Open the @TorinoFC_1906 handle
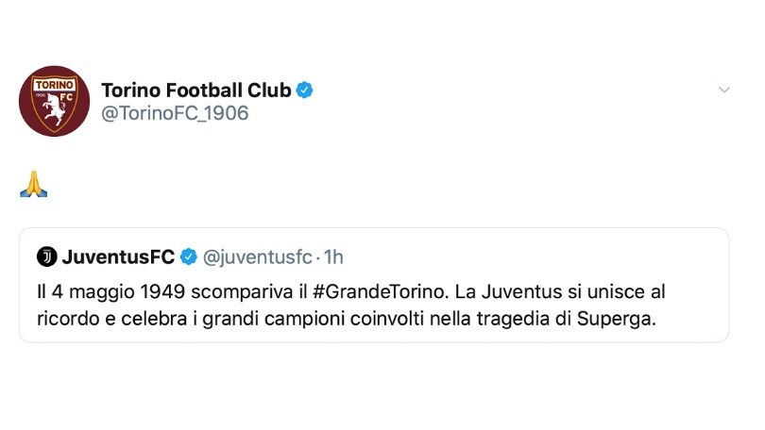This screenshot has width=765, height=430. (x=175, y=113)
